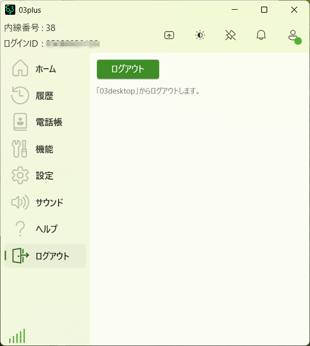Toggle the pin window icon
This screenshot has height=346, width=310.
pos(231,35)
